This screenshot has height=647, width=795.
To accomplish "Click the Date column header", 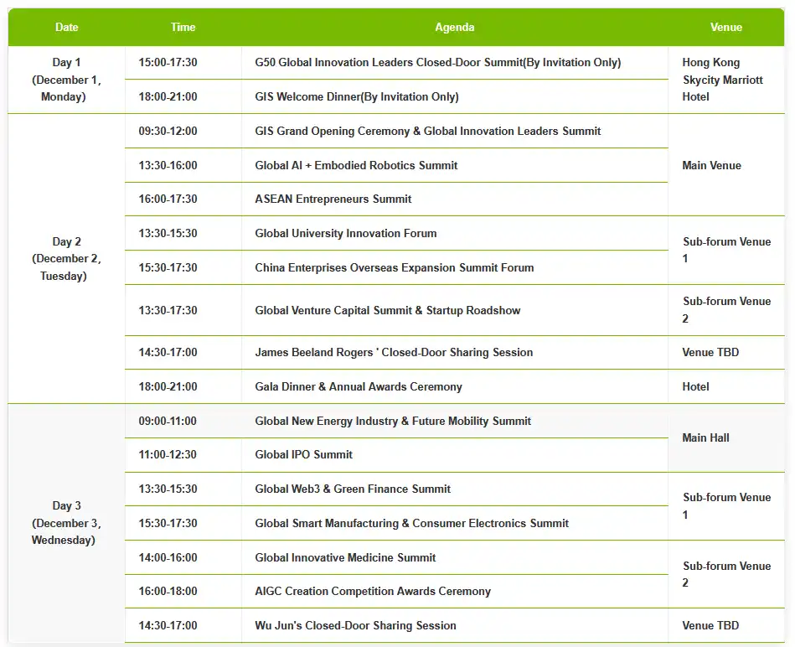I will 66,27.
